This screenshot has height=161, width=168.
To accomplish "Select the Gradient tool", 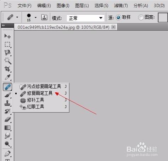I will pyautogui.click(x=7, y=128).
